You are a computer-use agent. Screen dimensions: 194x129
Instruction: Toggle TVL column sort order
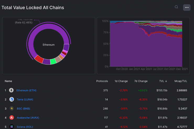pos(163,81)
